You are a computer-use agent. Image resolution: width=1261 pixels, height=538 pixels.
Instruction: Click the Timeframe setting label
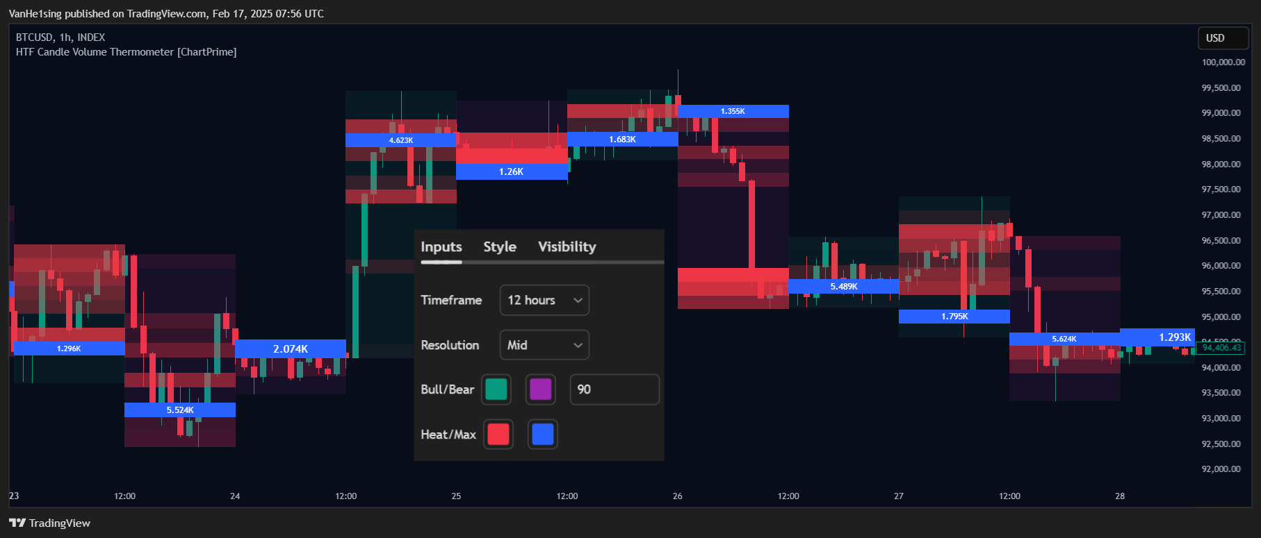(451, 300)
